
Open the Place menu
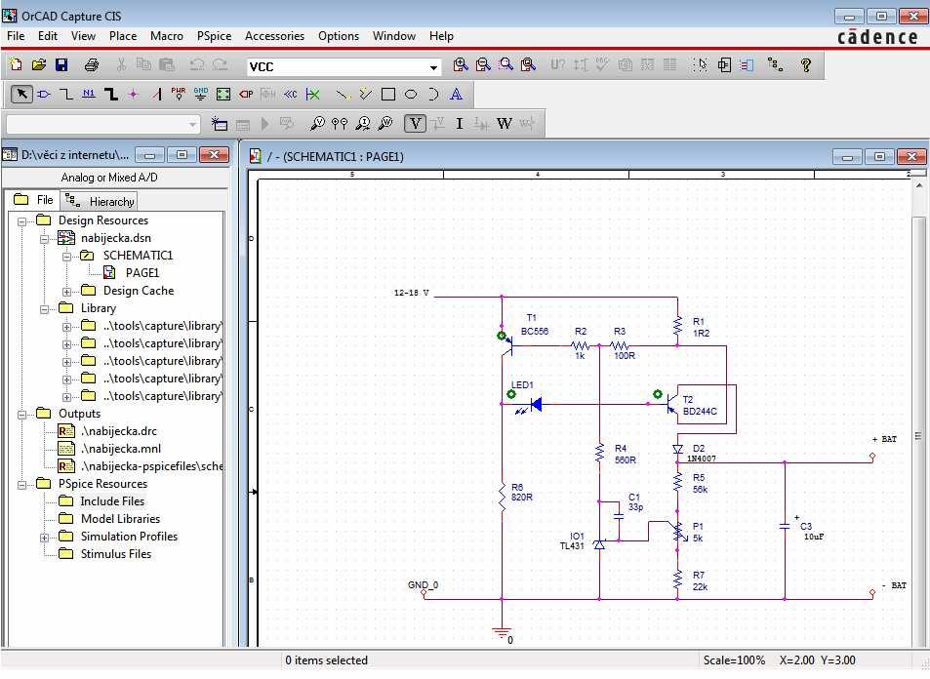coord(123,36)
